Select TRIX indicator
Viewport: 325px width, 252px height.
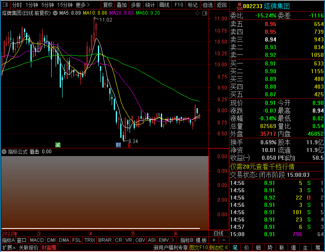click(90, 240)
